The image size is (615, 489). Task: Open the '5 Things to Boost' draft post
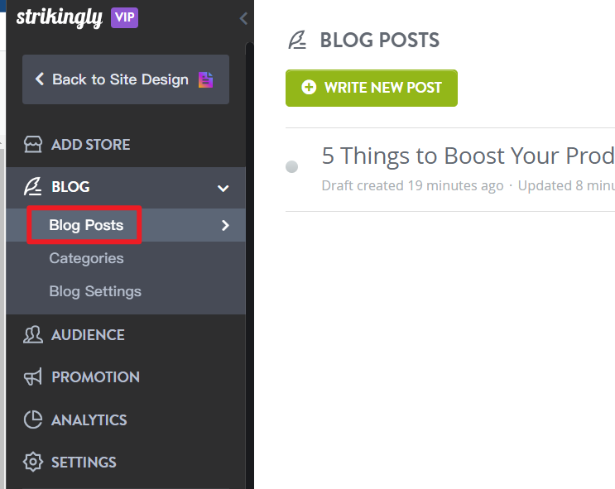pos(468,156)
